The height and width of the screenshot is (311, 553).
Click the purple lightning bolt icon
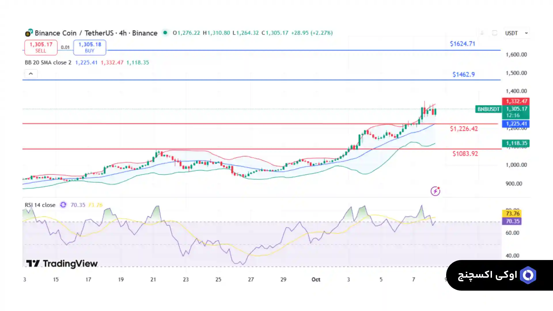coord(435,191)
